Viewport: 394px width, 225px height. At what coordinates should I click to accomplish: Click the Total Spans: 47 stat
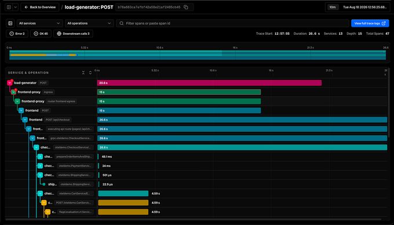point(378,34)
